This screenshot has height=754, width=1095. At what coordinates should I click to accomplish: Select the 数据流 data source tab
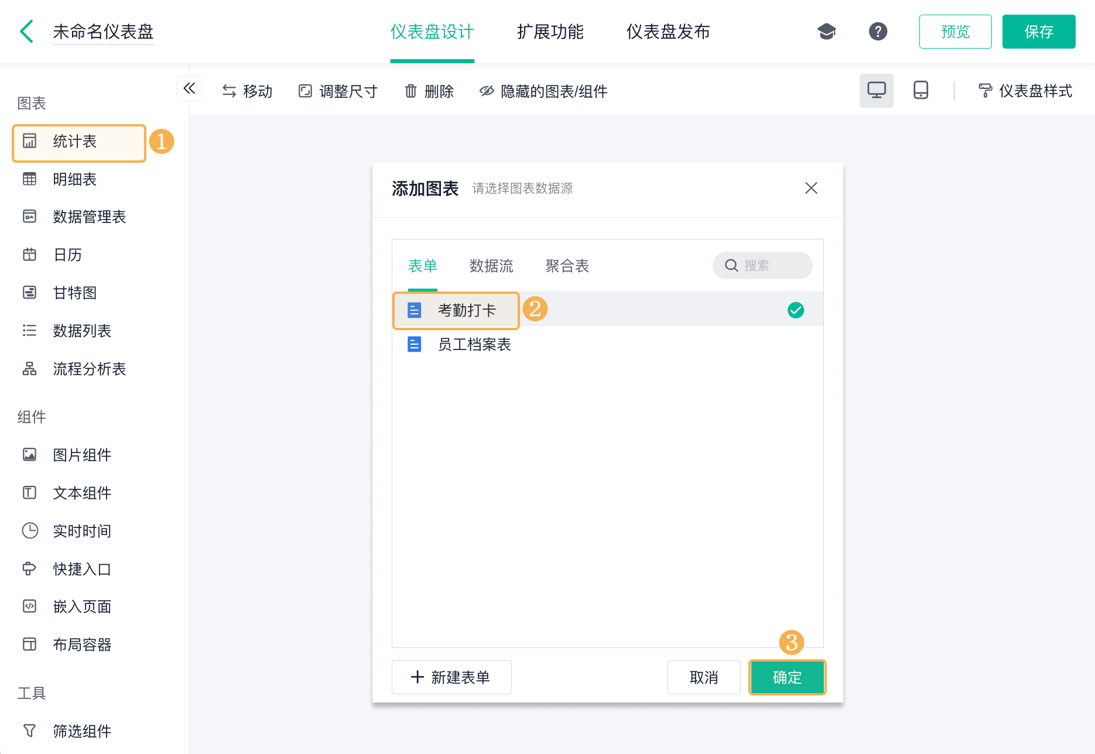pos(491,266)
